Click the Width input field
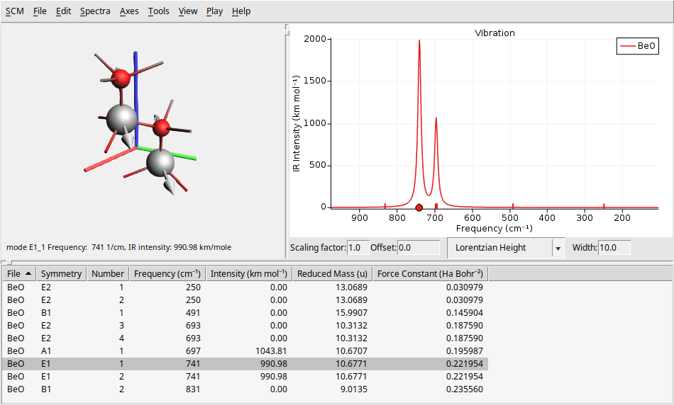The width and height of the screenshot is (674, 405). click(x=614, y=248)
